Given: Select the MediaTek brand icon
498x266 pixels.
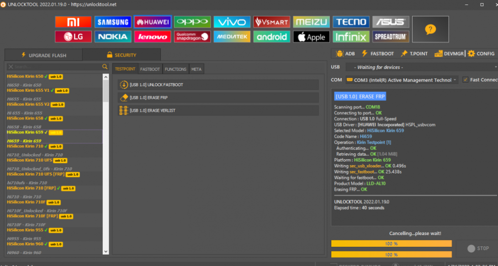Looking at the screenshot, I should (232, 37).
